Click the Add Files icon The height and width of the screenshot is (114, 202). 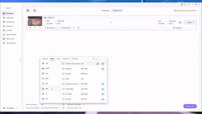click(28, 10)
